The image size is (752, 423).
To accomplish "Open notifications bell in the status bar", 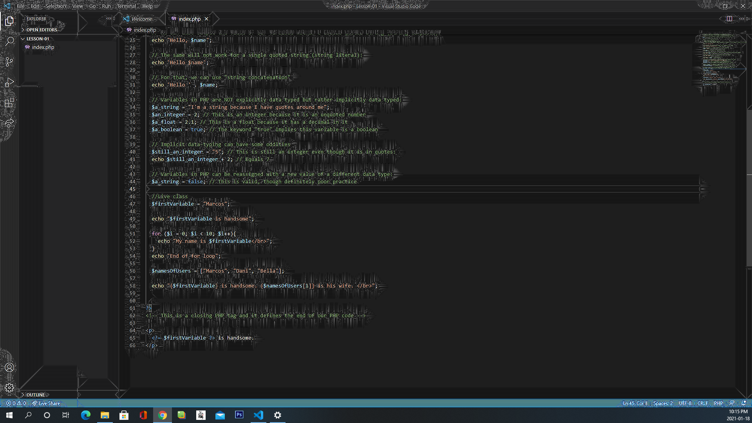I will point(744,403).
